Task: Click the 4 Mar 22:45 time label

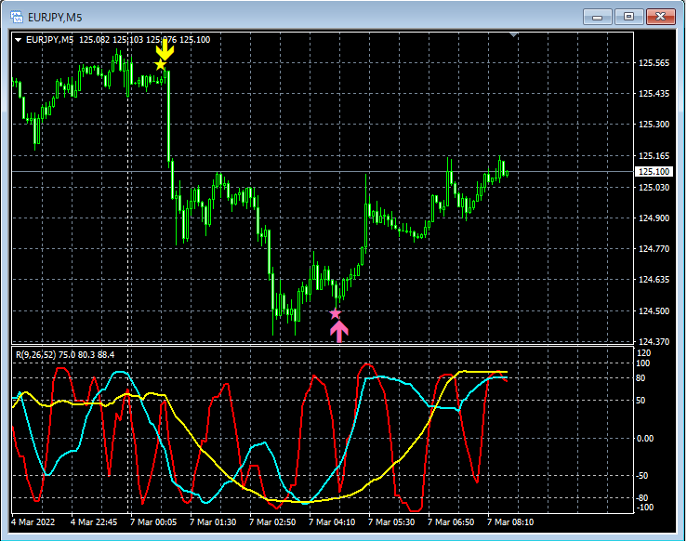Action: click(x=94, y=522)
